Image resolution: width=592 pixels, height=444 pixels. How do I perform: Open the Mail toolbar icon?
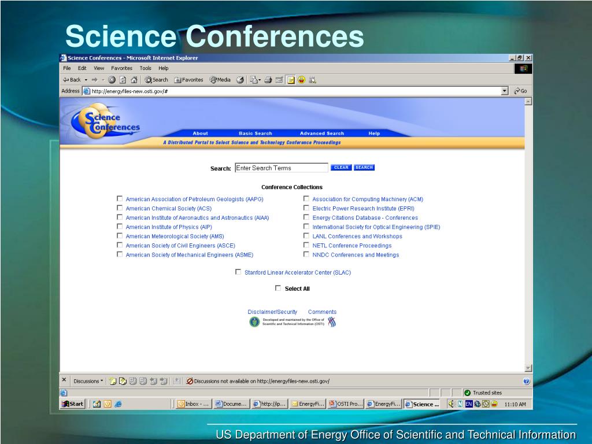tap(254, 80)
